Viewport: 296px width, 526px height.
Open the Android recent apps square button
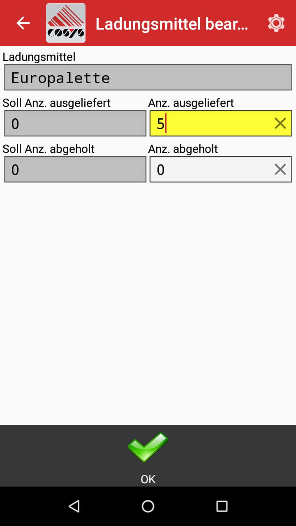(221, 506)
